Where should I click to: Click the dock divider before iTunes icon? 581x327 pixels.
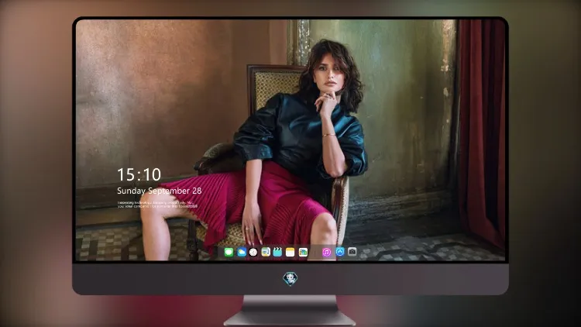point(315,253)
